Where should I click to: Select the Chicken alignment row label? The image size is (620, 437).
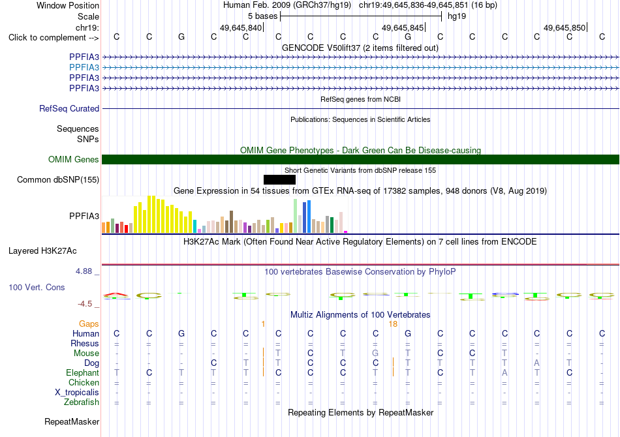coord(84,383)
